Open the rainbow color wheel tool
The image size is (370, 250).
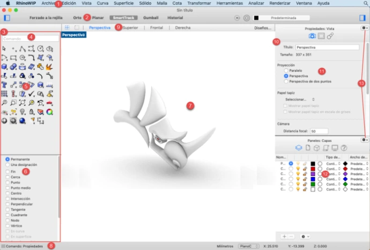pyautogui.click(x=49, y=112)
